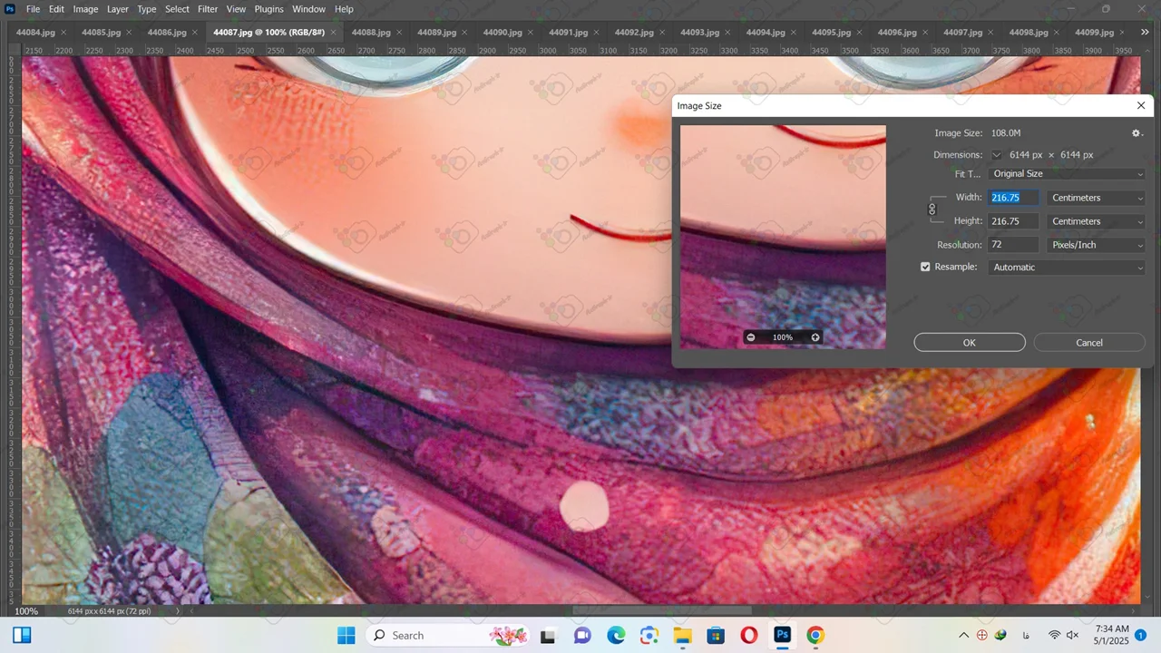The image size is (1161, 653).
Task: Change the Width unit from Centimeters
Action: (x=1096, y=198)
